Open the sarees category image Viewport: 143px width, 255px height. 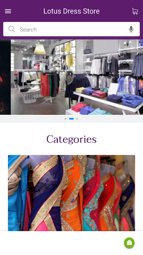(x=71, y=193)
